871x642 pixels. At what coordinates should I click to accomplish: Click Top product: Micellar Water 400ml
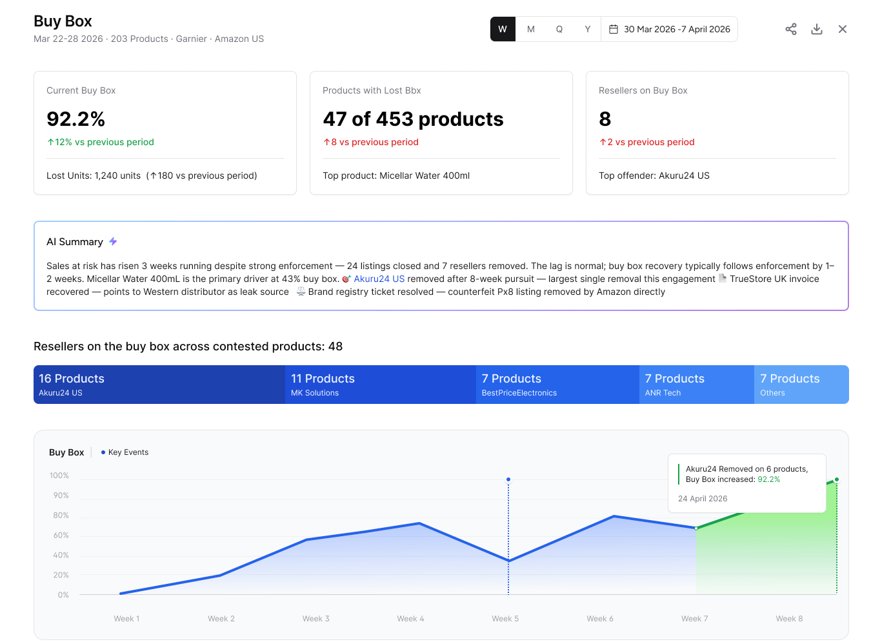tap(396, 176)
